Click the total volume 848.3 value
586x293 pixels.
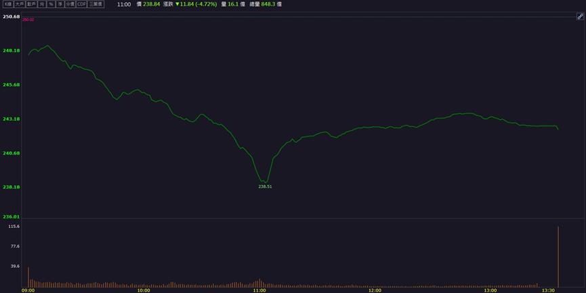click(x=268, y=4)
